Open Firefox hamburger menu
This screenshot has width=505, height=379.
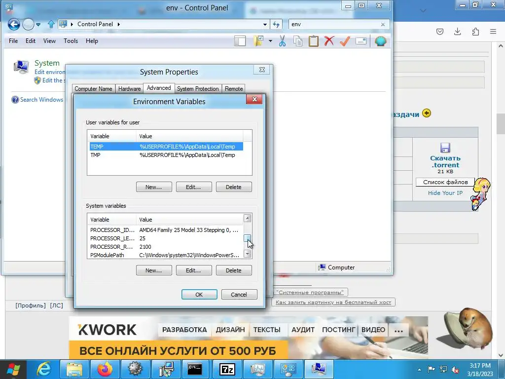tap(493, 32)
